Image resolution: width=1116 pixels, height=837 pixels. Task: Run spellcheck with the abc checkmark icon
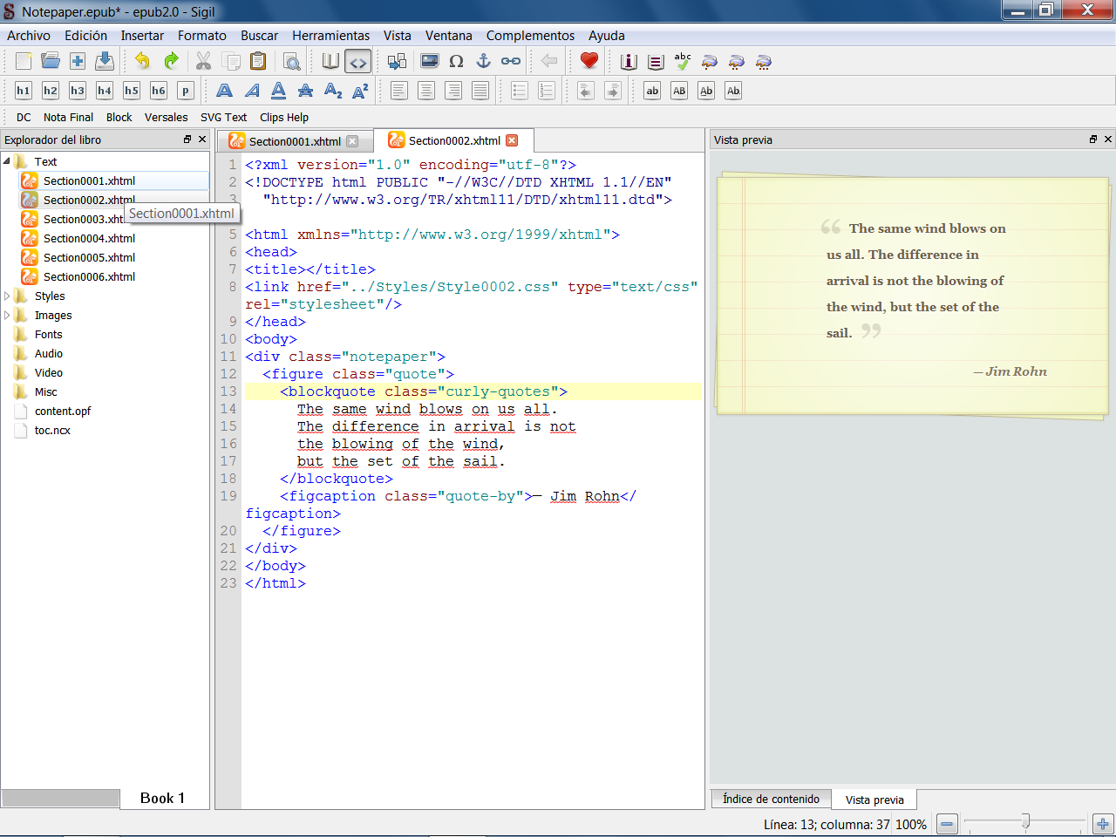click(x=683, y=62)
